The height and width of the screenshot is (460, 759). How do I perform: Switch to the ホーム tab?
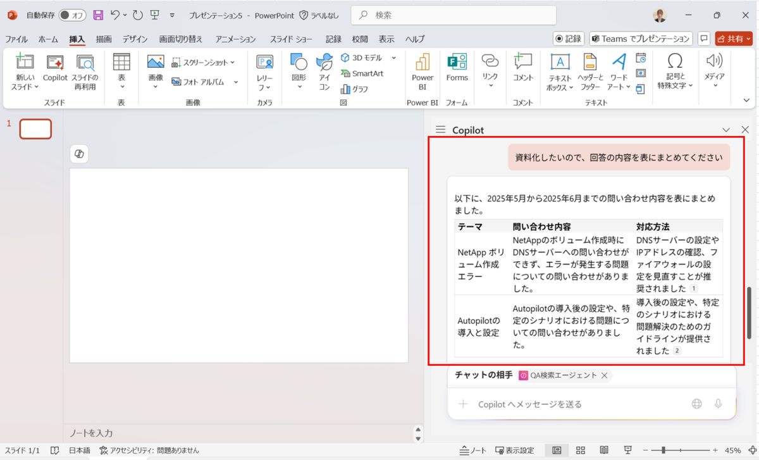pyautogui.click(x=48, y=39)
